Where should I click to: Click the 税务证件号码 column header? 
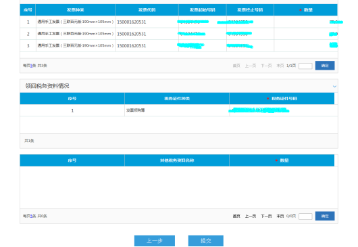[x=282, y=99]
